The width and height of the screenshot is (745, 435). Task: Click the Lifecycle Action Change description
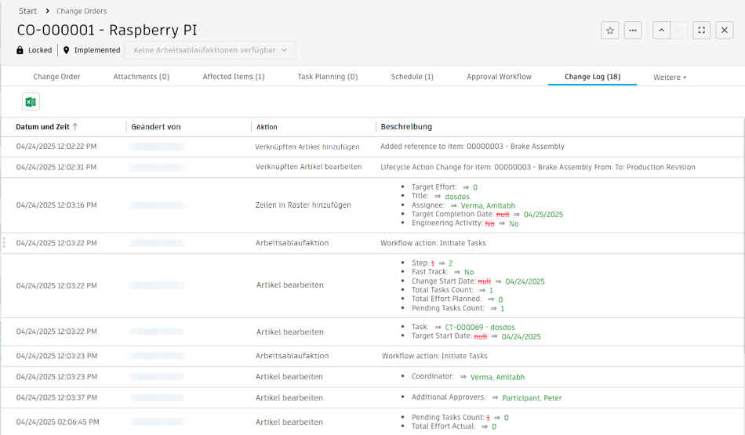[x=538, y=167]
